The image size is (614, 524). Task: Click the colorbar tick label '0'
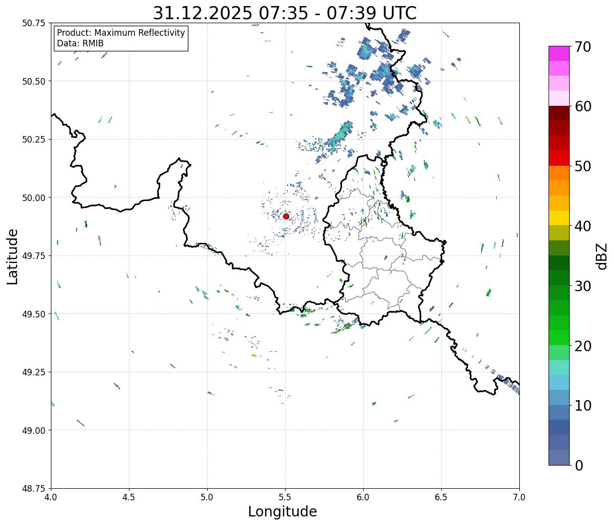[578, 465]
